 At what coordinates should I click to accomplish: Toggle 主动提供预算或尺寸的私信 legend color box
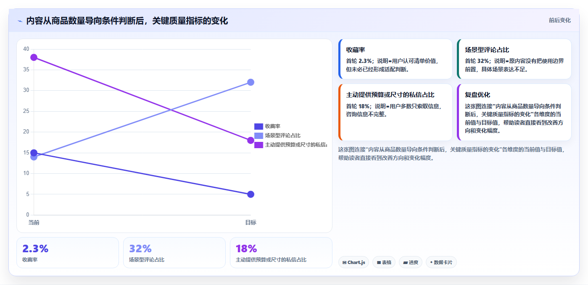tap(258, 145)
